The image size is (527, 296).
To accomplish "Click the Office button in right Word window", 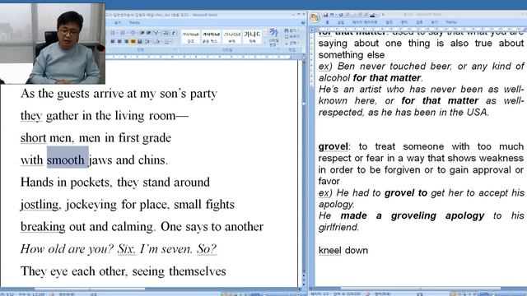I will coord(315,17).
